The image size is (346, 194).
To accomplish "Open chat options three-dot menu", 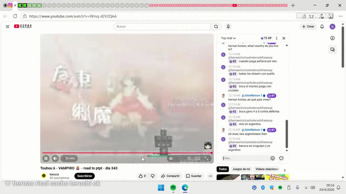I will tap(276, 38).
